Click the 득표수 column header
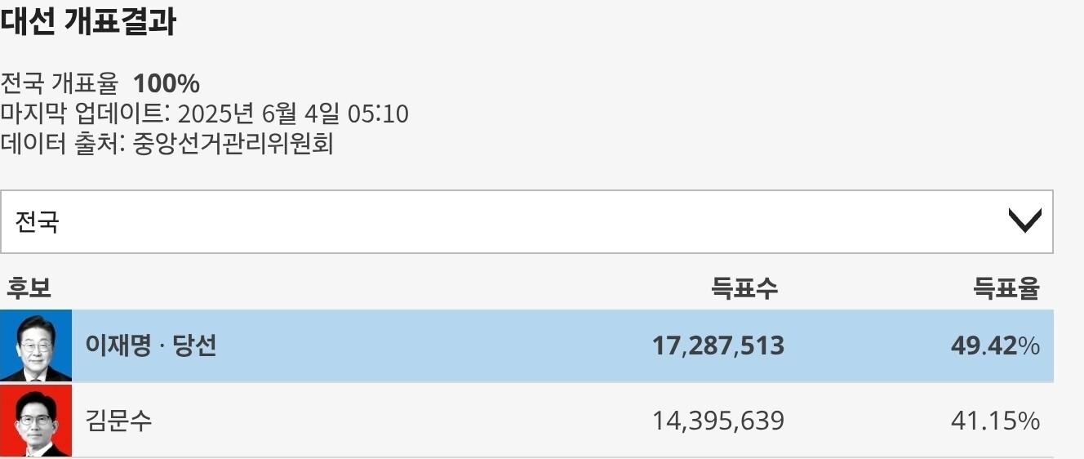The height and width of the screenshot is (459, 1084). coord(744,287)
